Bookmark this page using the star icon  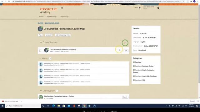183,1
